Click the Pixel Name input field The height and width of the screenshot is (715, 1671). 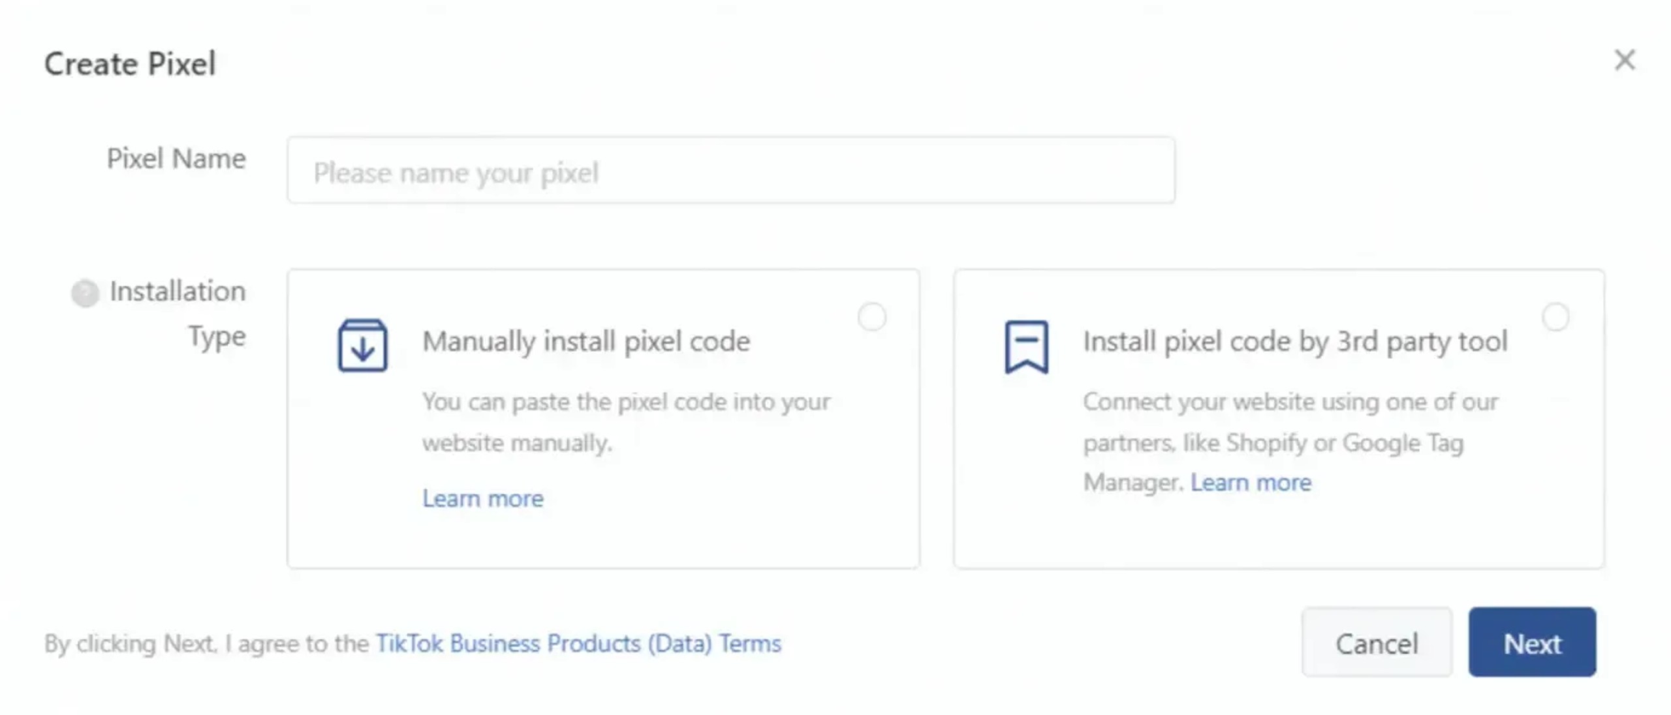(730, 170)
